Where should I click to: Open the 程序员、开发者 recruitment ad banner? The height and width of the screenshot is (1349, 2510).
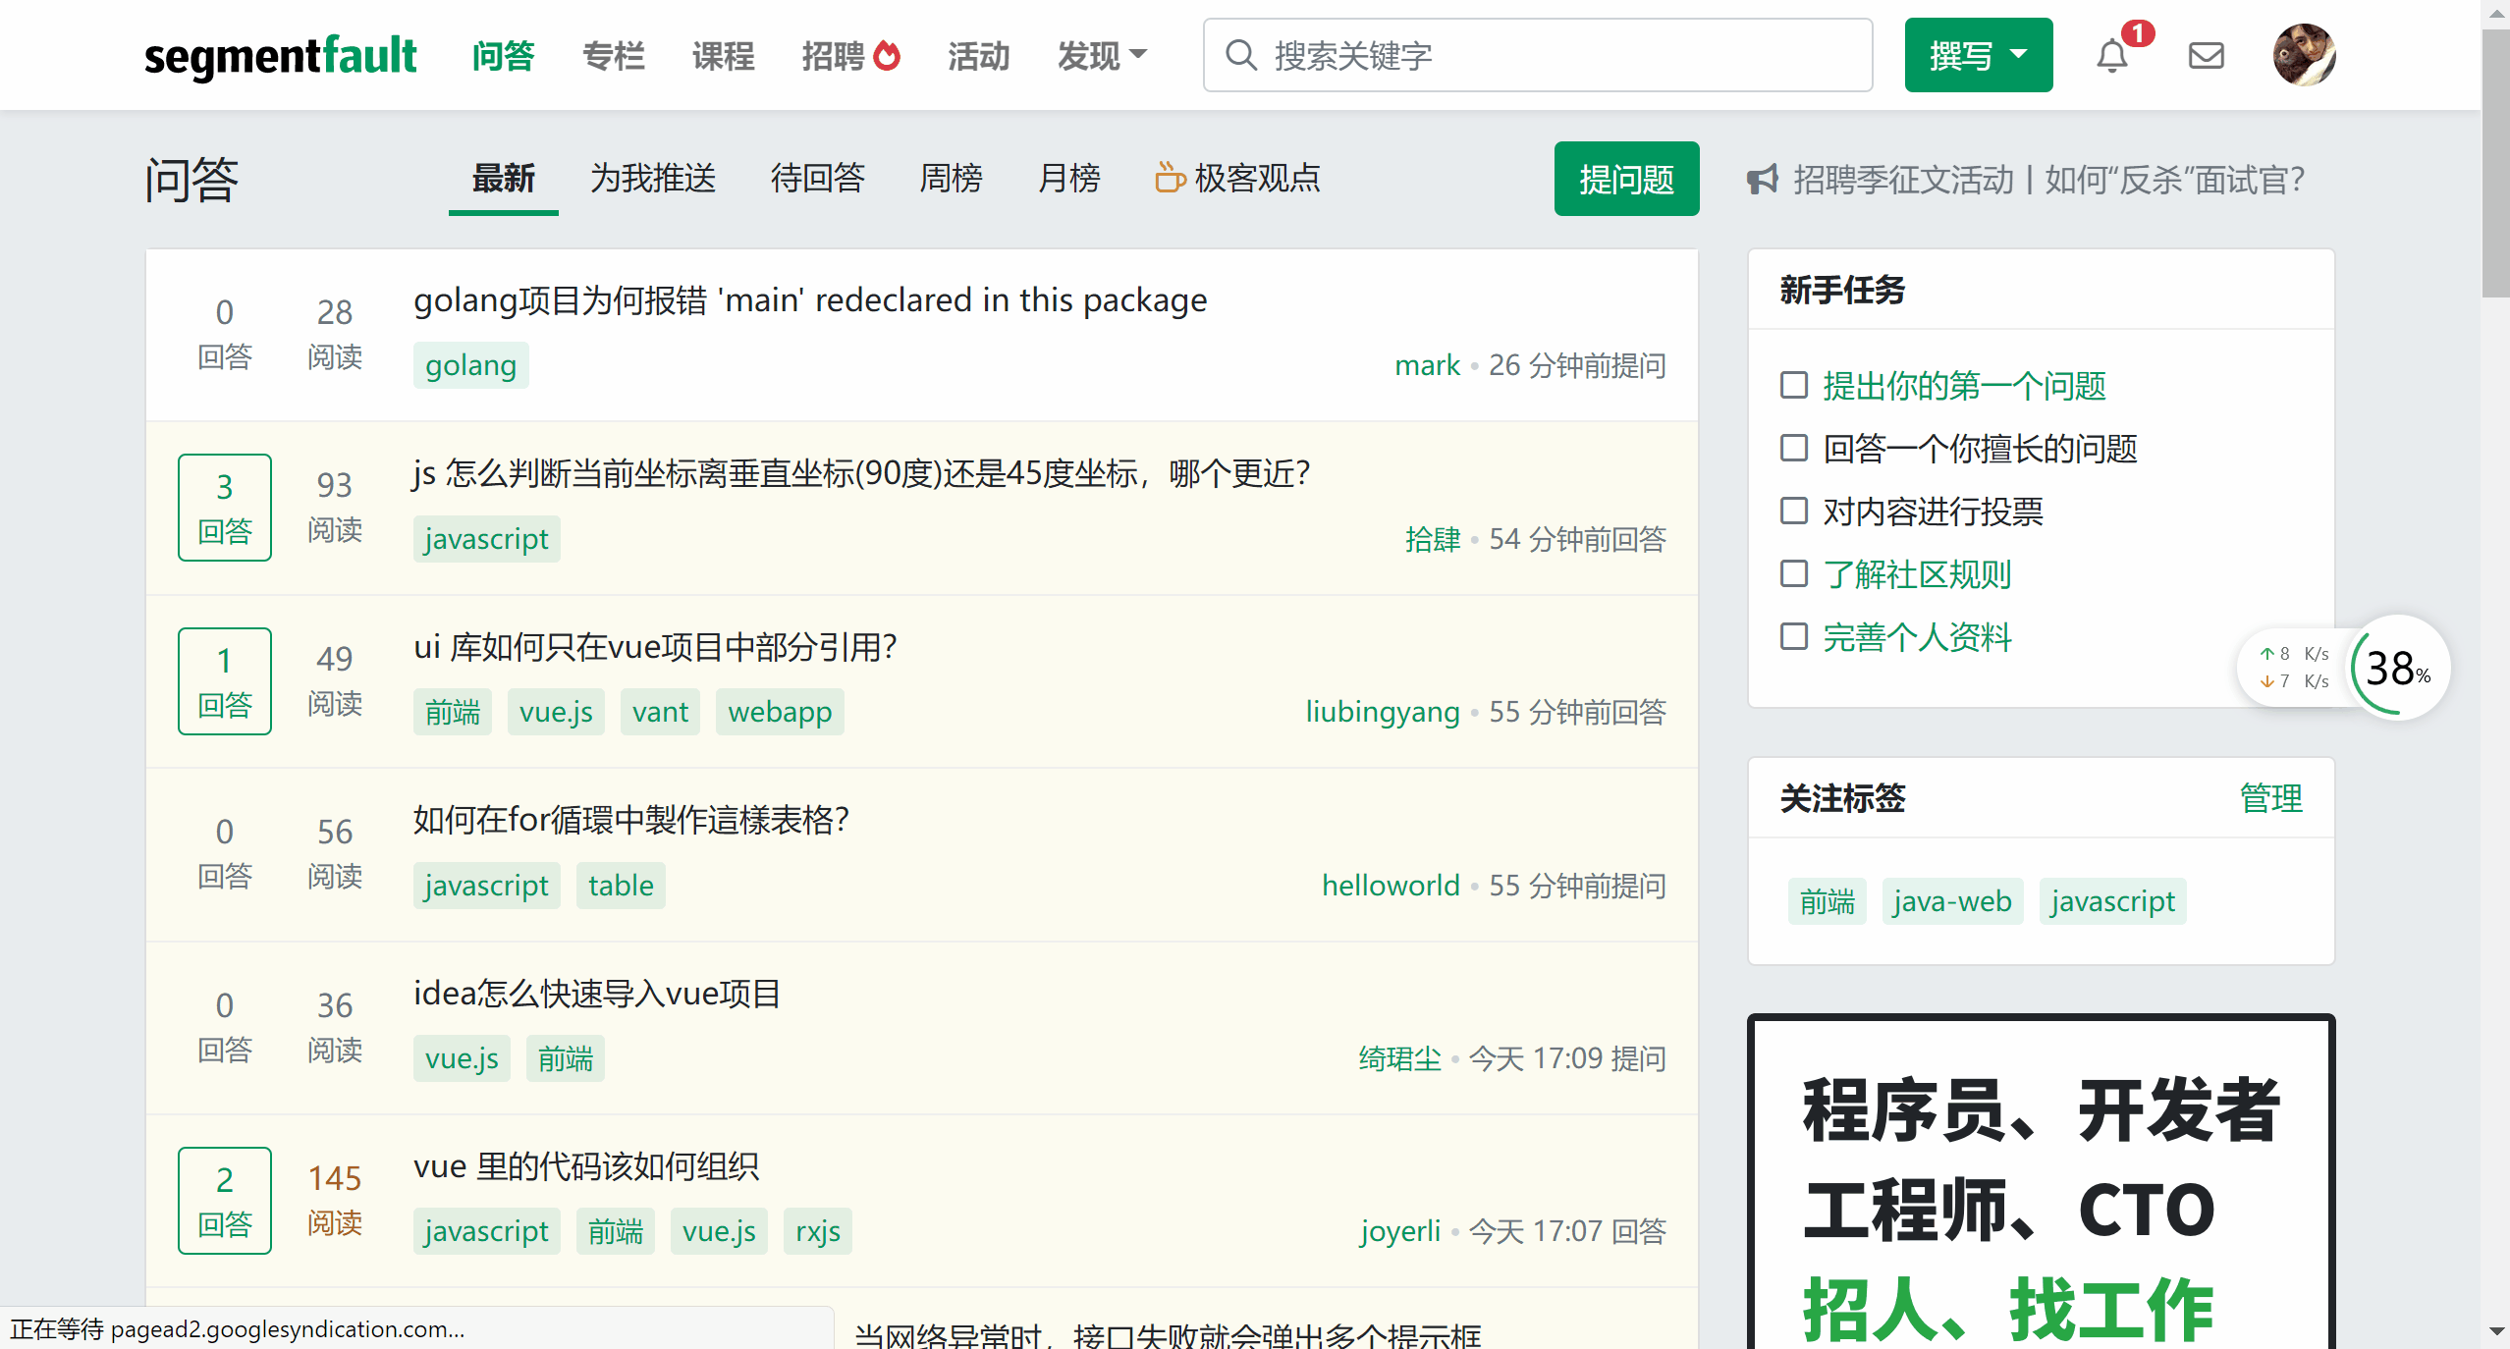(x=2041, y=1183)
